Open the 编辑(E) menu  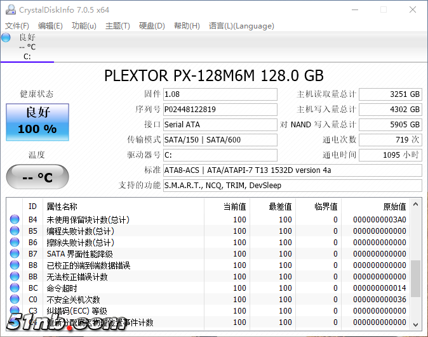click(50, 26)
